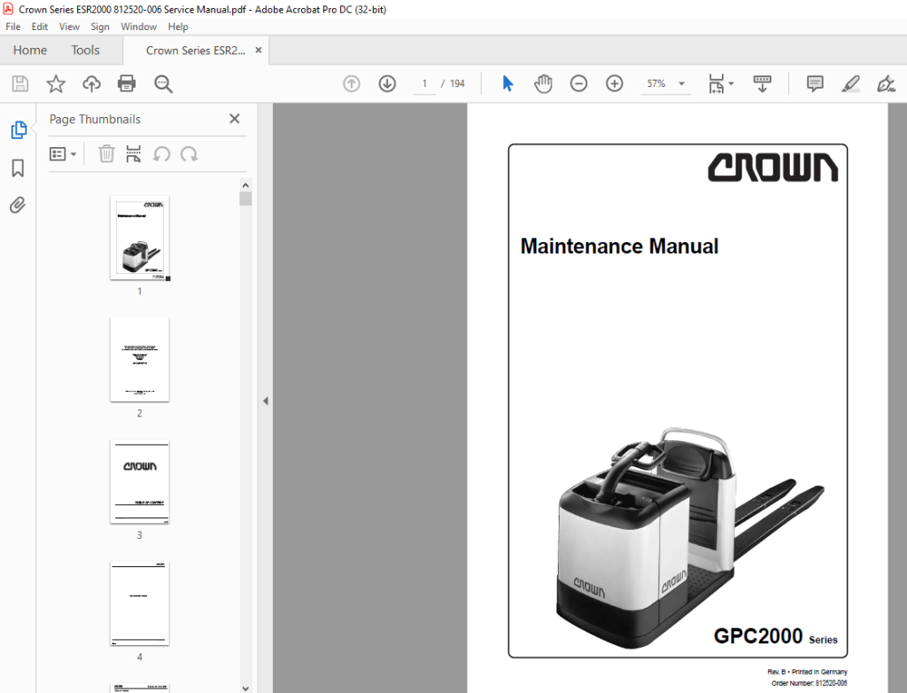The image size is (907, 693).
Task: Open the Edit menu
Action: coord(39,27)
